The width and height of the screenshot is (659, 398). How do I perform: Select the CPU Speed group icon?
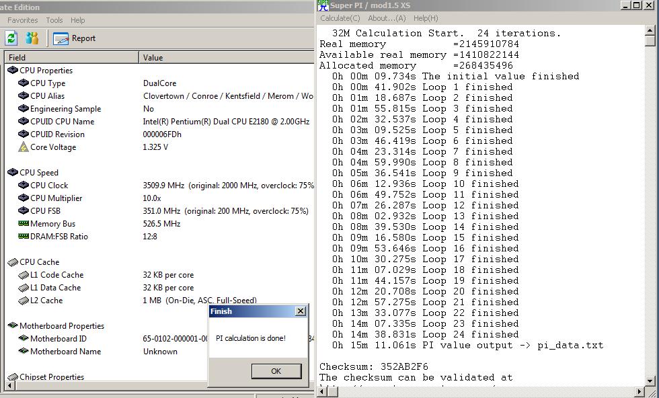tap(13, 173)
